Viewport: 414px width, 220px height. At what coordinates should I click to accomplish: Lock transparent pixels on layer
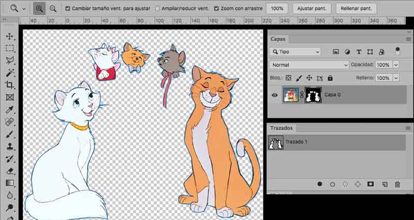click(x=288, y=78)
